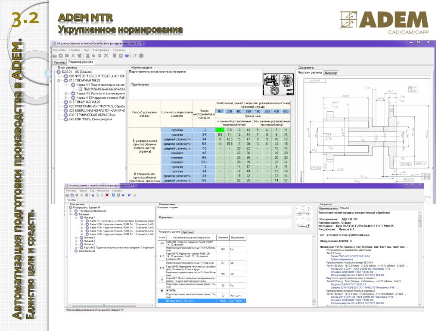Click blue help icon in upper window toolbar
Viewport: 441px width, 331px height.
(x=127, y=56)
